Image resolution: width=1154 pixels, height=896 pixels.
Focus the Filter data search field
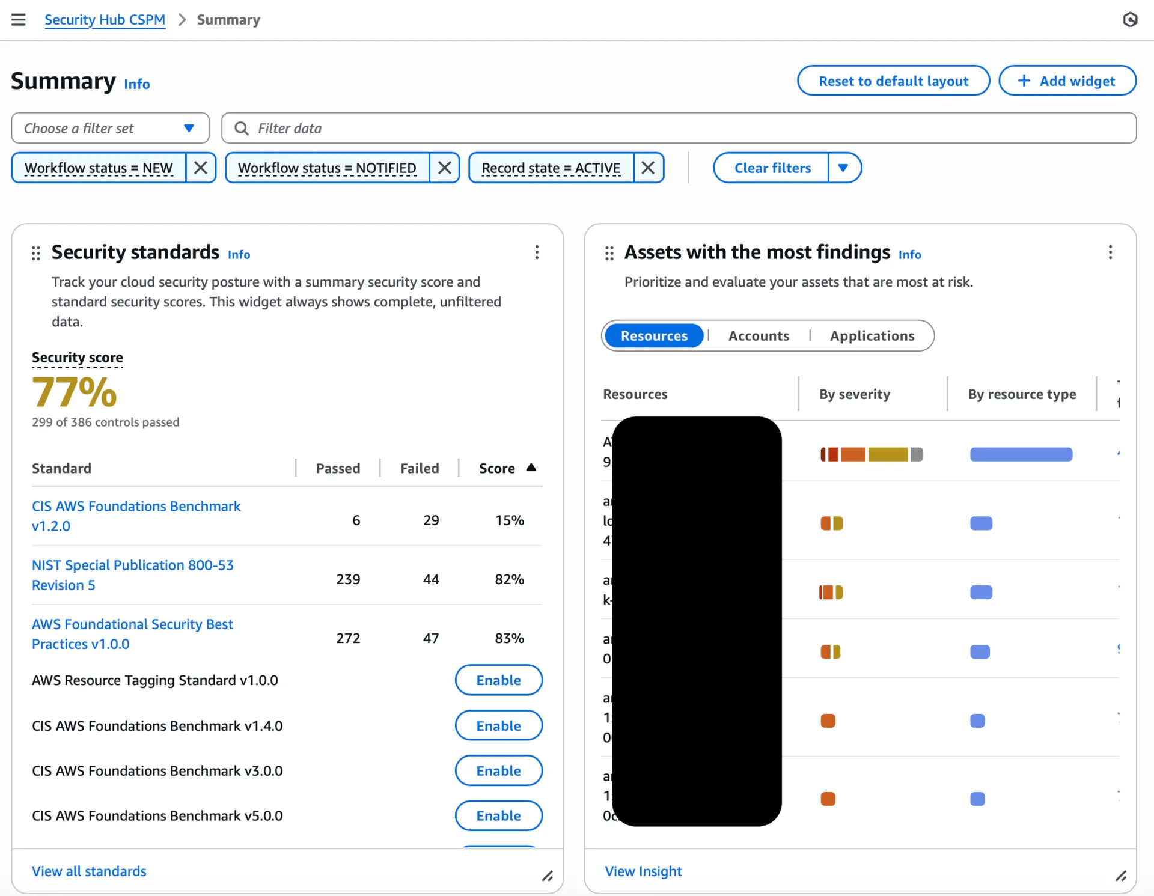678,128
